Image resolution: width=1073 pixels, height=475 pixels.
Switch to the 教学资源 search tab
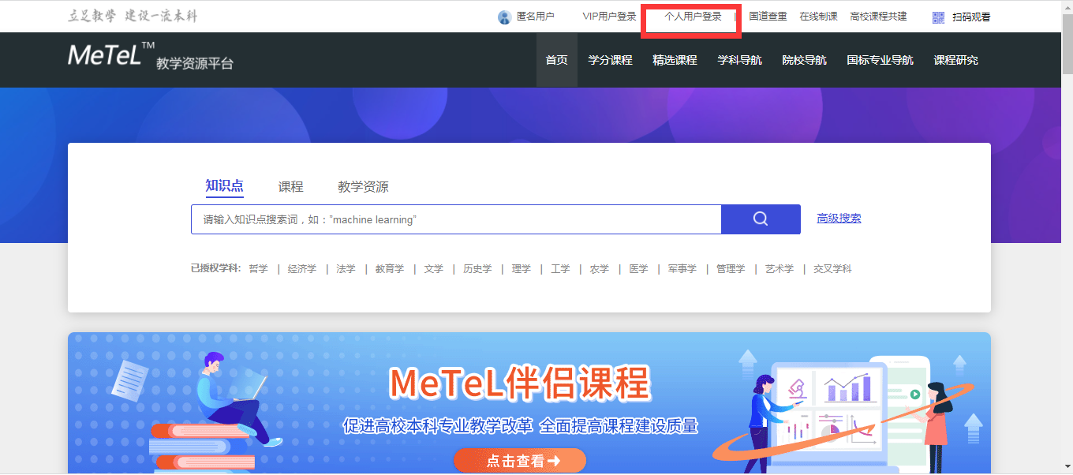click(x=363, y=187)
